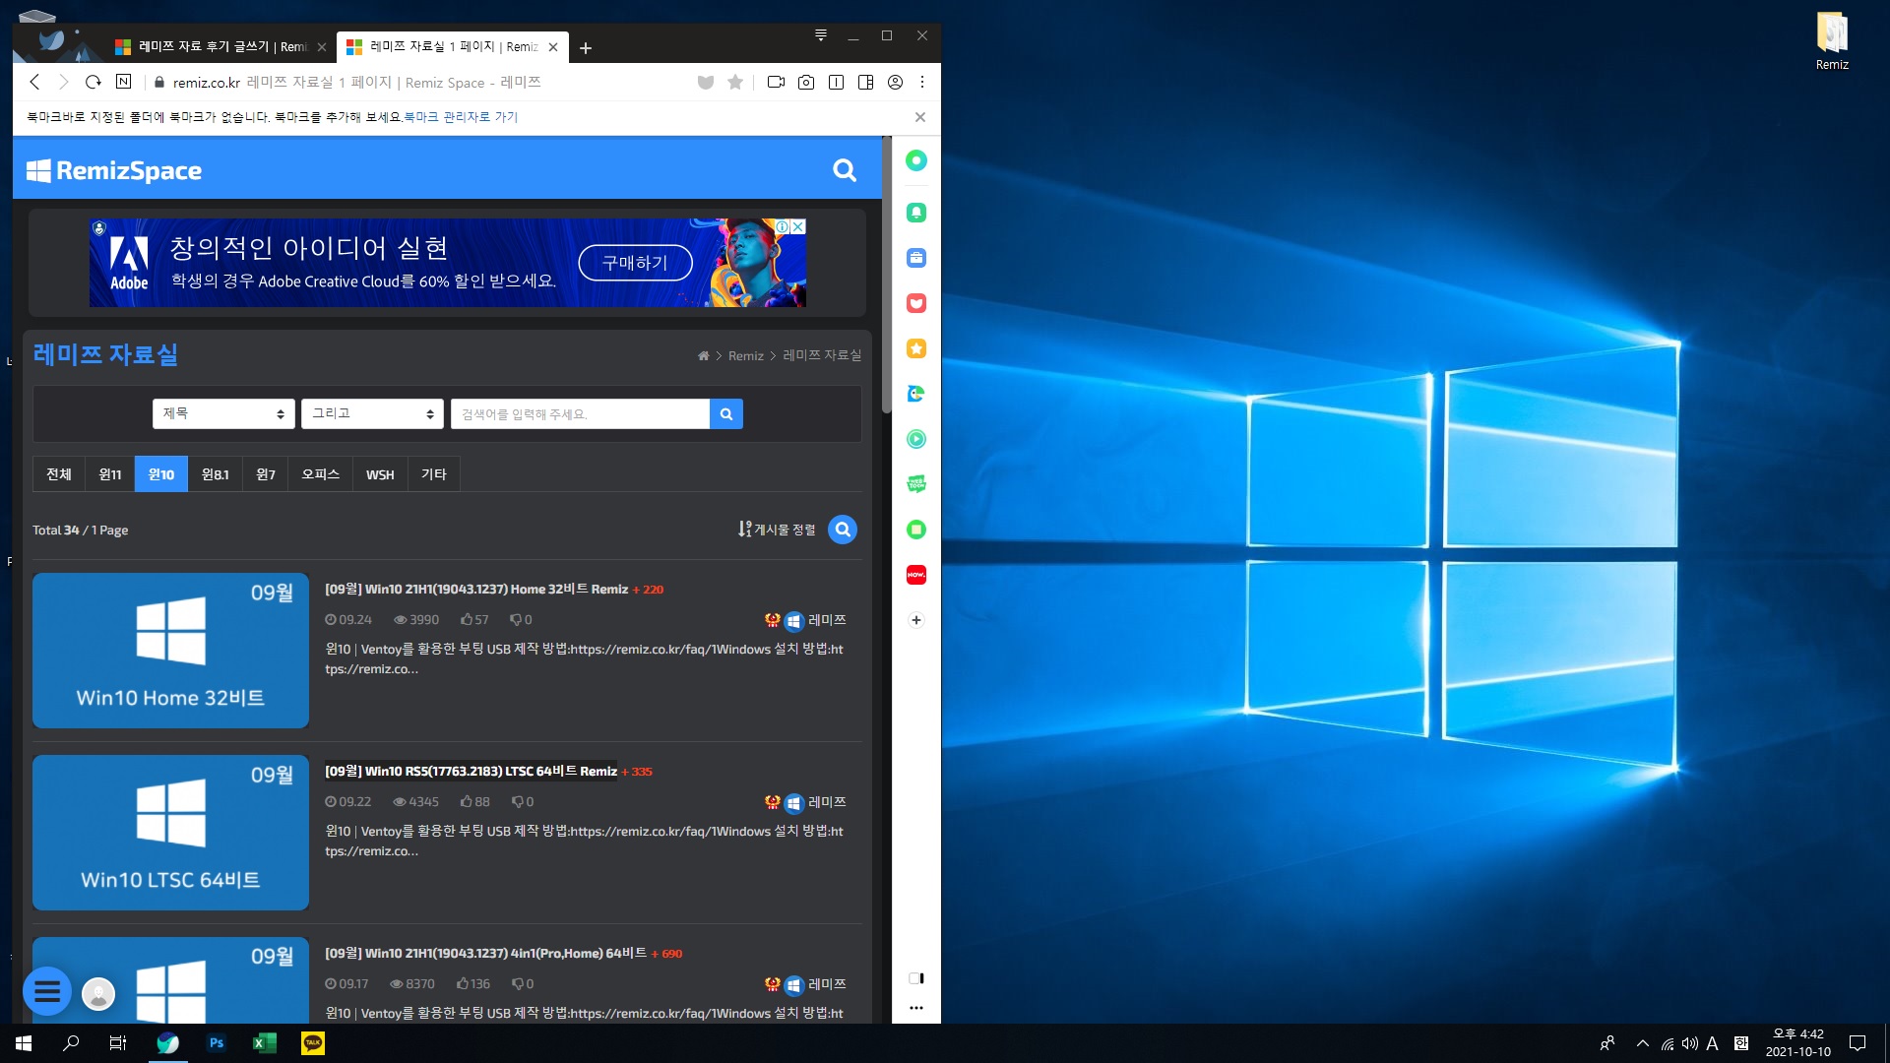Viewport: 1890px width, 1063px height.
Task: Open the Papago parrot sidebar icon
Action: [x=915, y=394]
